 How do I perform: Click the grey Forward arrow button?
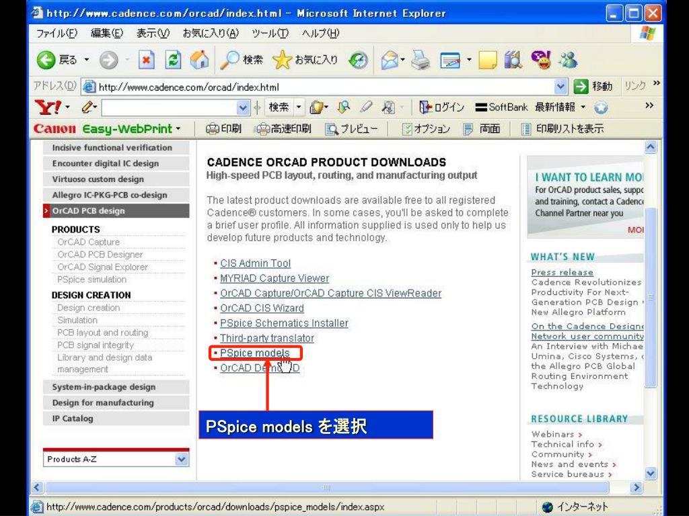(x=108, y=60)
